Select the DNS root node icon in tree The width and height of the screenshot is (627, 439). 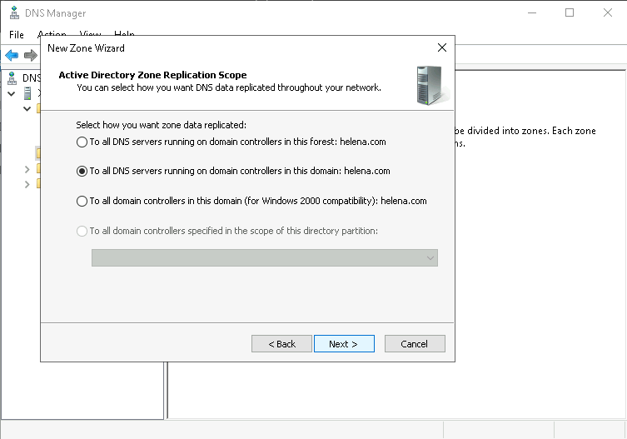pyautogui.click(x=12, y=78)
